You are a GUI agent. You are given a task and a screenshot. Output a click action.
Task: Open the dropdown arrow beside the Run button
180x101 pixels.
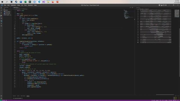(131, 8)
